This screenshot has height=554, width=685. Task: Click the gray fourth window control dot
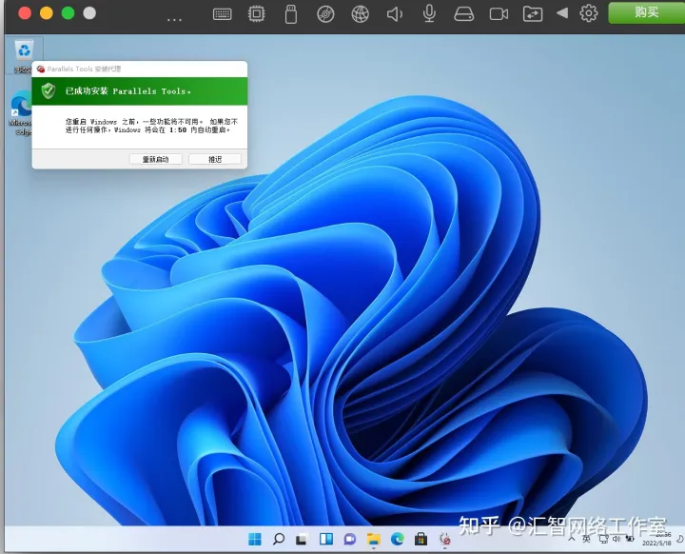pos(89,13)
